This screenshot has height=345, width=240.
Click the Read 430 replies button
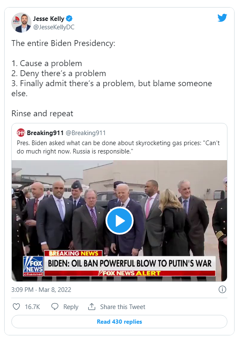[x=119, y=322]
